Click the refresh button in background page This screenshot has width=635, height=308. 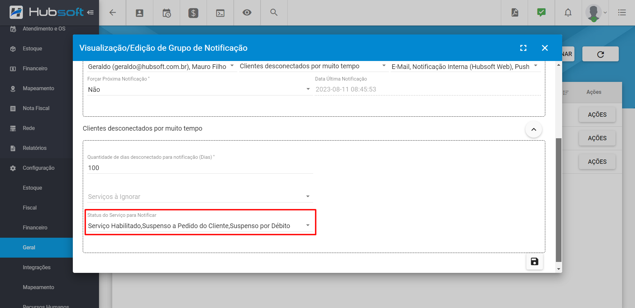(x=600, y=54)
